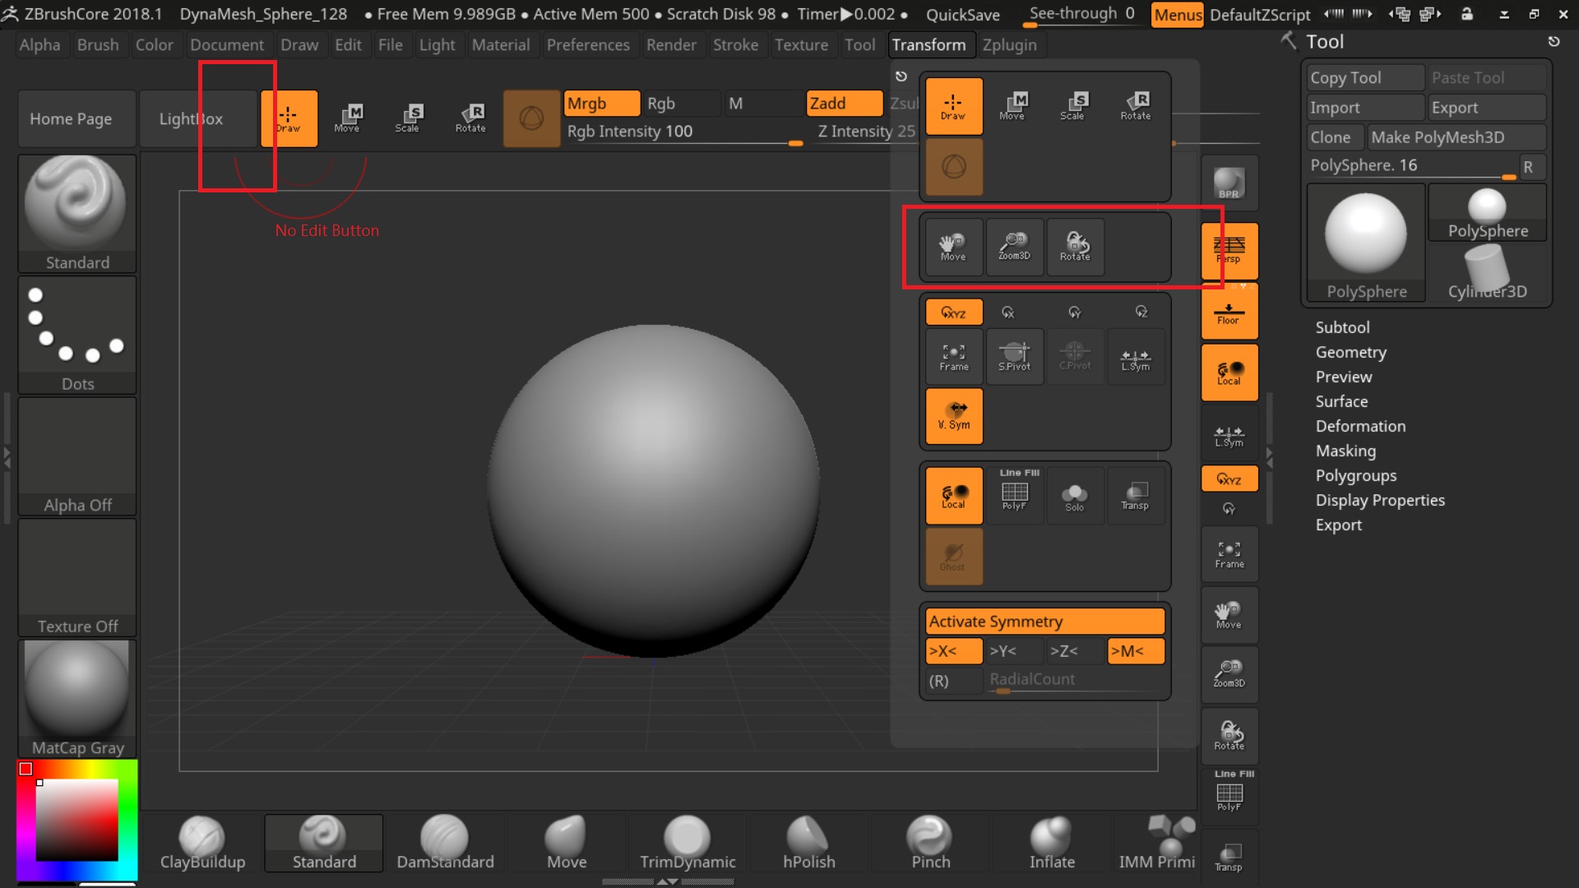Toggle Activate Symmetry
Viewport: 1579px width, 888px height.
(1045, 622)
